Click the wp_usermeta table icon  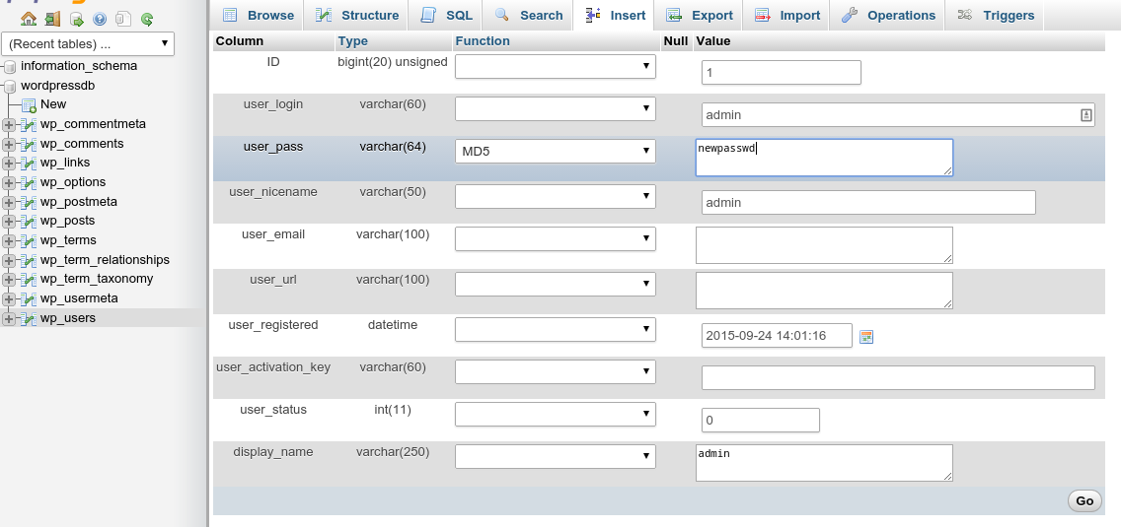29,298
